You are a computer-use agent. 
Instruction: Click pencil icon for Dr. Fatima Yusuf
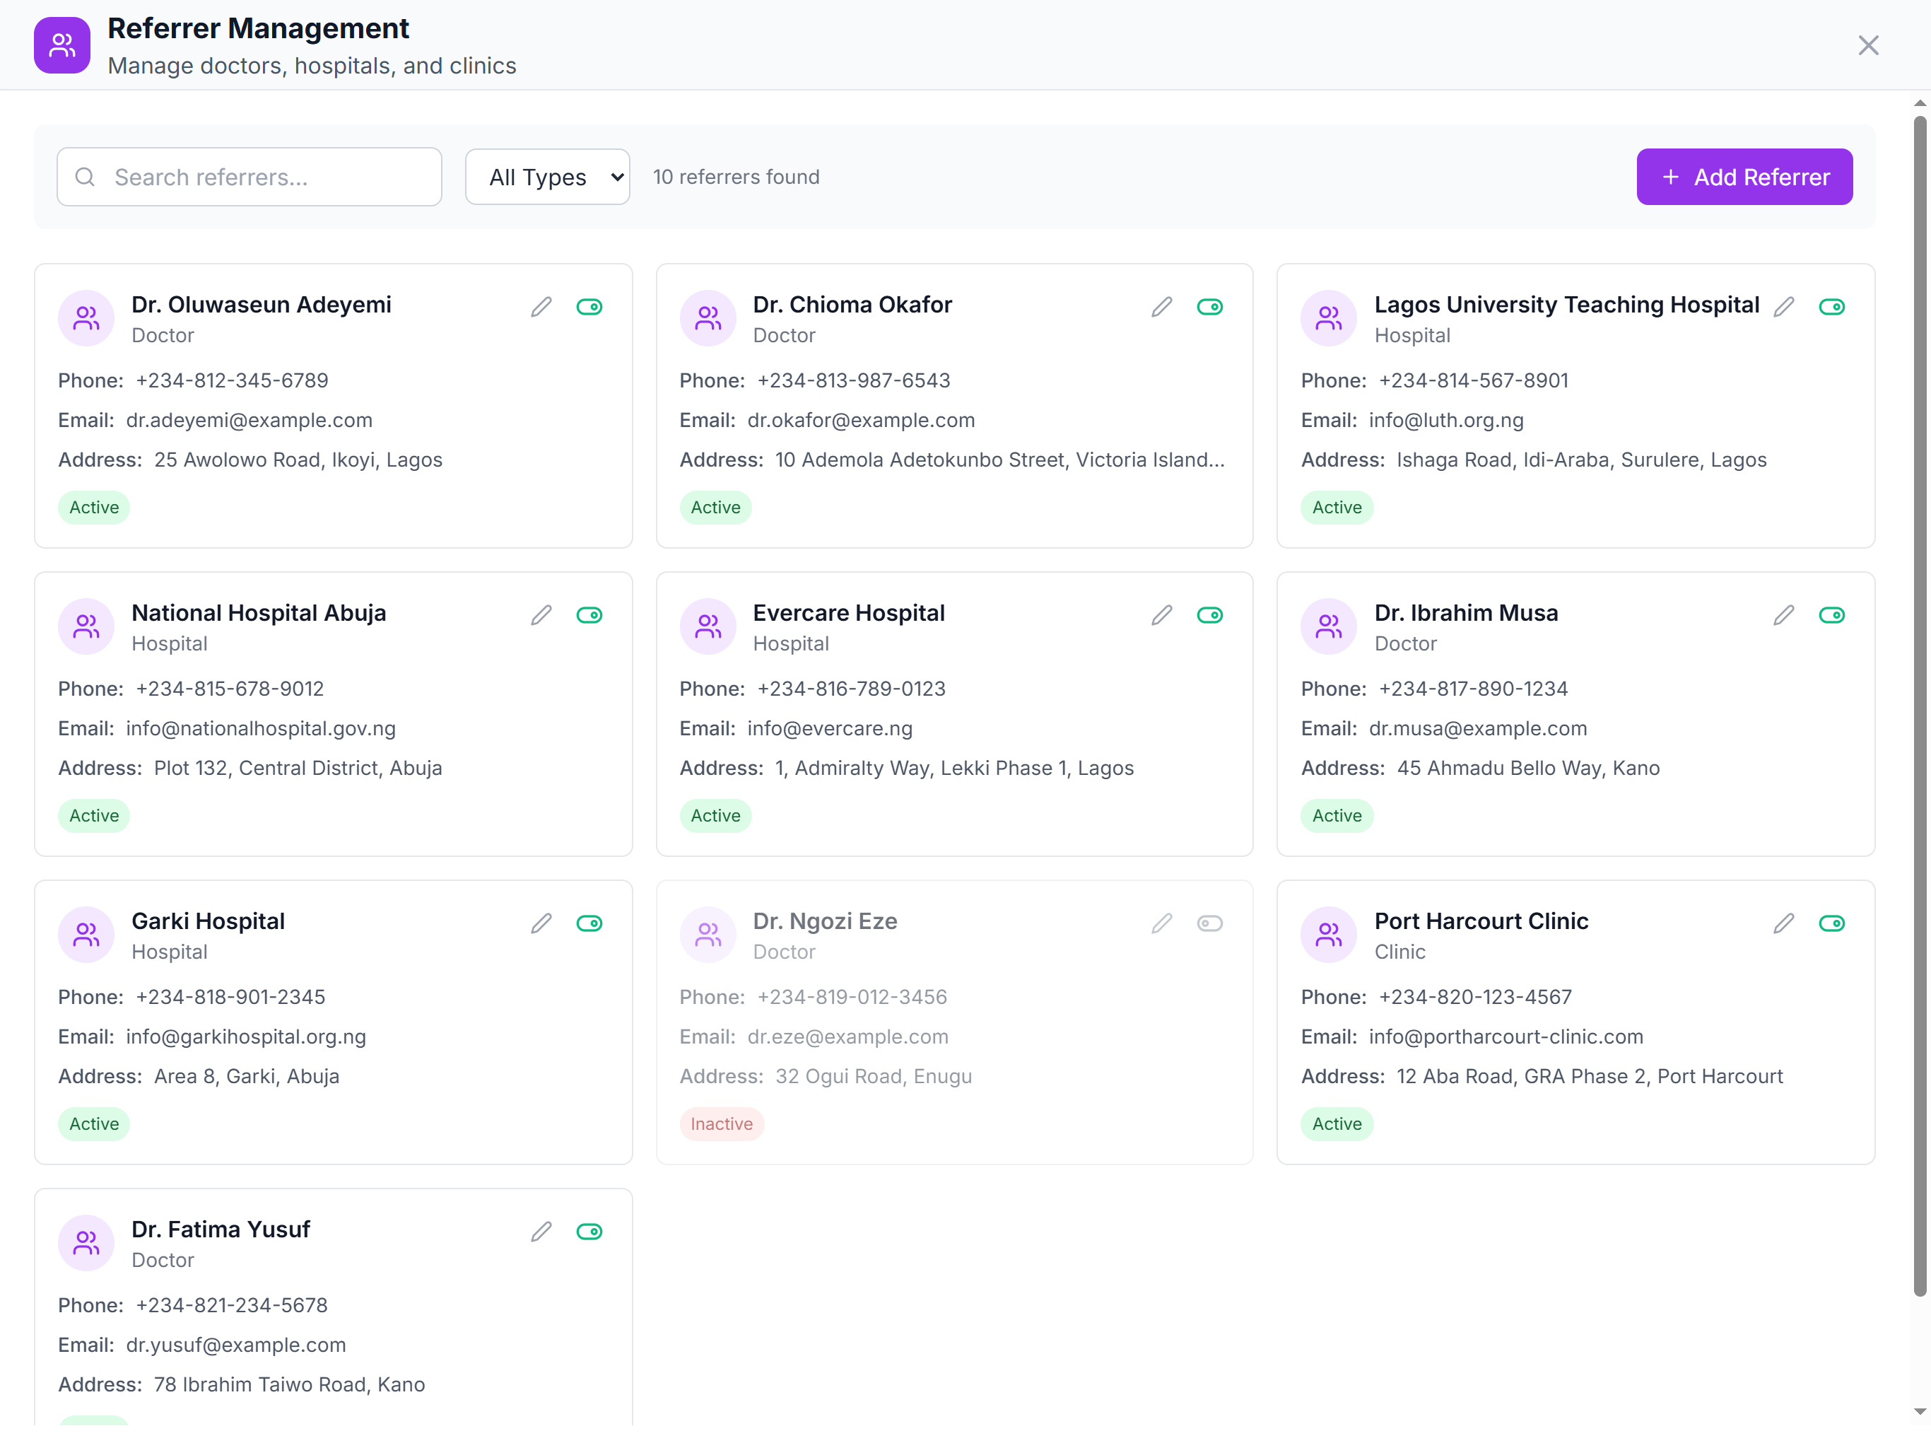point(541,1232)
